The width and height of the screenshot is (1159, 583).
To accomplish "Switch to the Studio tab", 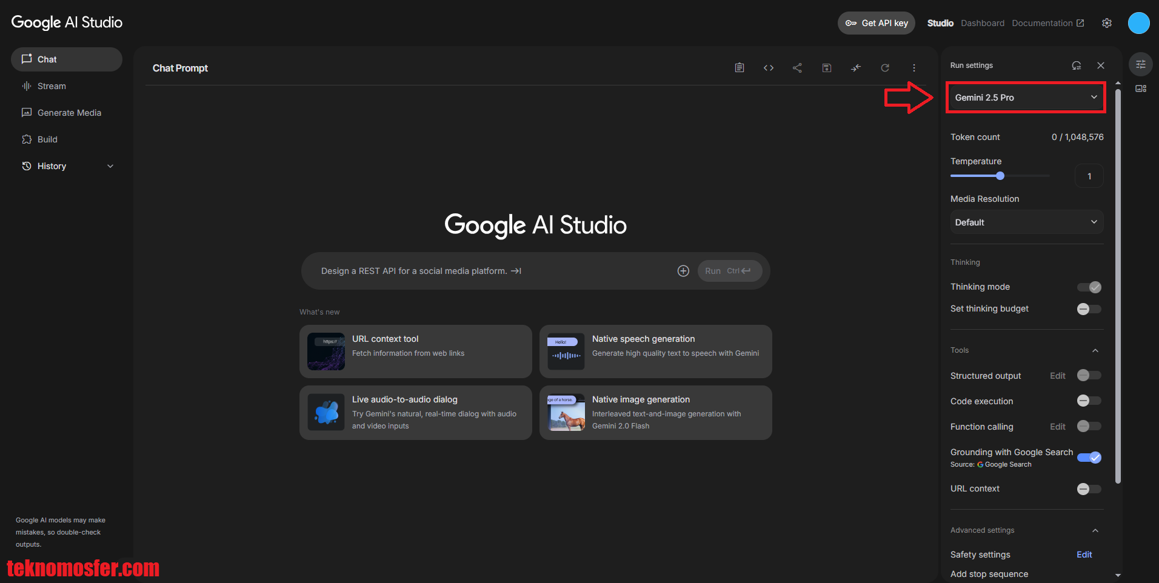I will point(940,23).
